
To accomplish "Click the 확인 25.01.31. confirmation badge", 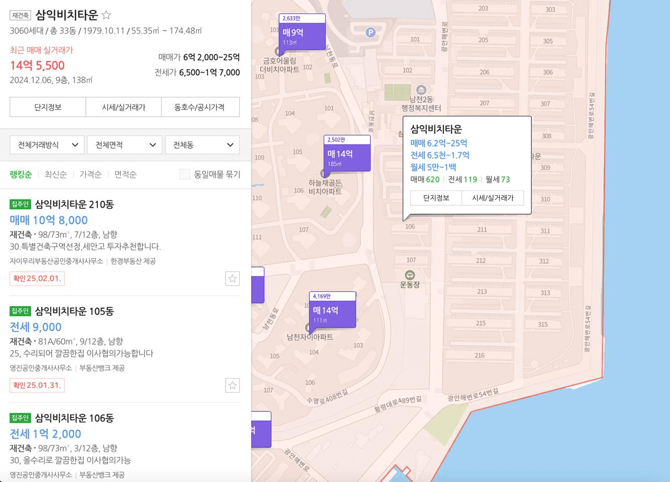I will point(37,386).
